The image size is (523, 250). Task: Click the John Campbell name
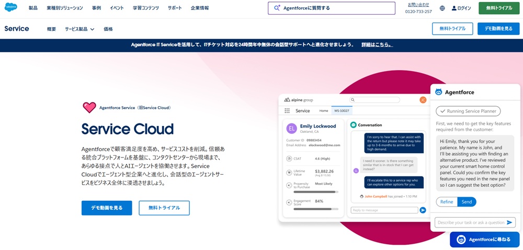[376, 196]
